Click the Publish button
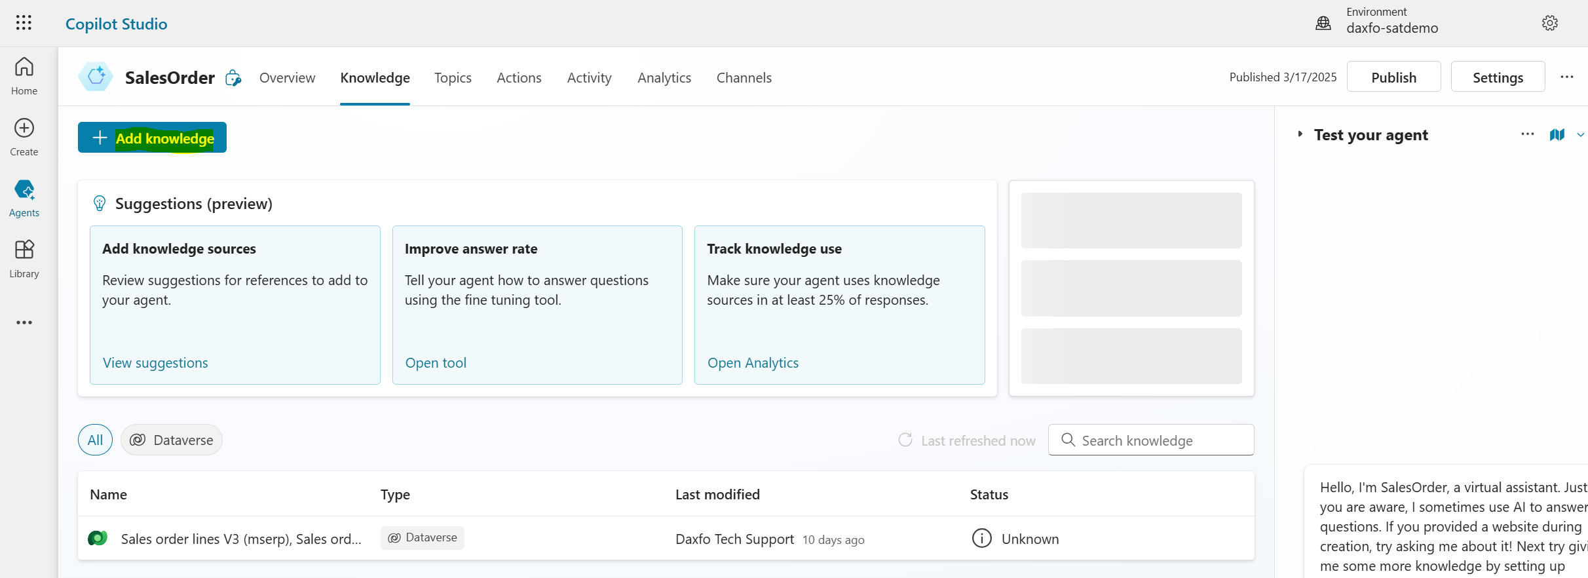The height and width of the screenshot is (578, 1588). coord(1393,77)
